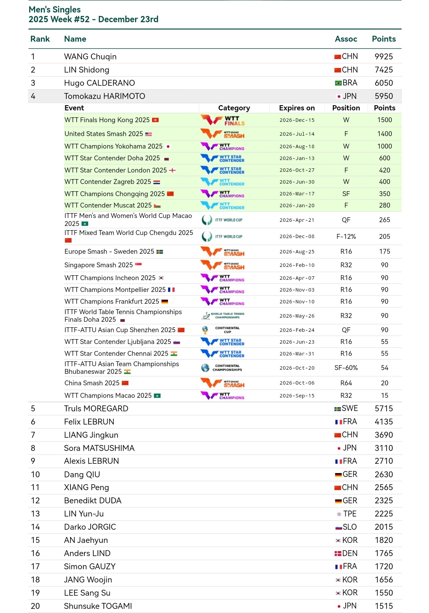Click the WTT Champions logo in Yokohama row
This screenshot has width=429, height=613.
click(x=222, y=146)
